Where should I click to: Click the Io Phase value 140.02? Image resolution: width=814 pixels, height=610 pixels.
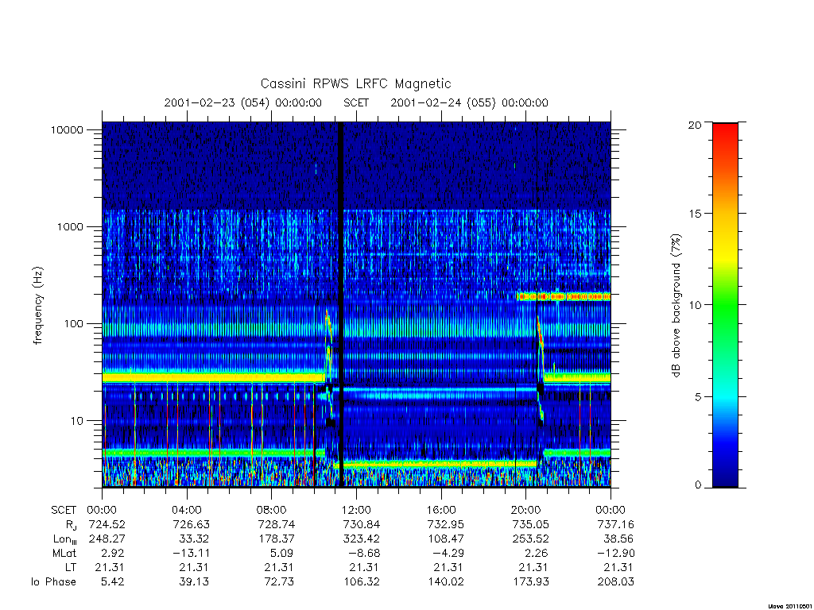click(446, 582)
